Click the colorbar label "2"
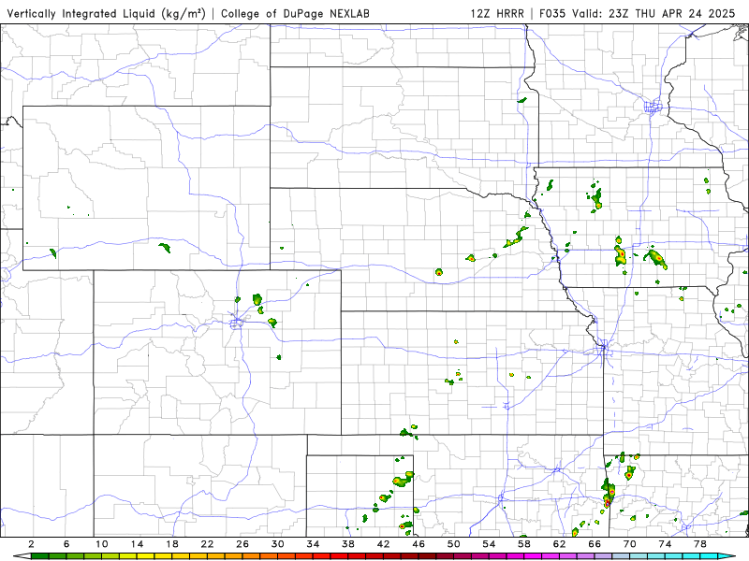Image resolution: width=749 pixels, height=561 pixels. [x=32, y=544]
